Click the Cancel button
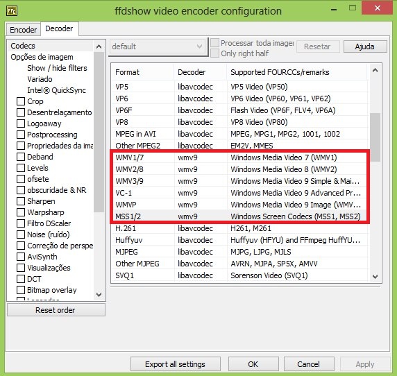This screenshot has height=376, width=397. tap(308, 364)
